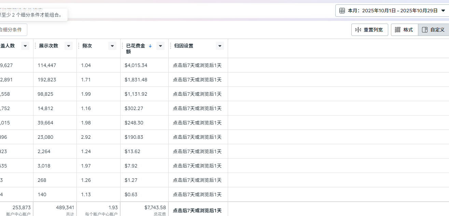Switch to the 格式 view

[404, 30]
